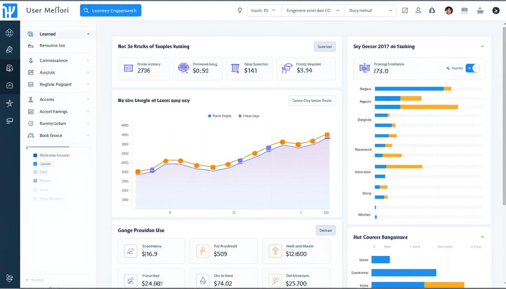Click the blue 'Learner Engagement' search field
The image size is (506, 289).
pyautogui.click(x=111, y=11)
